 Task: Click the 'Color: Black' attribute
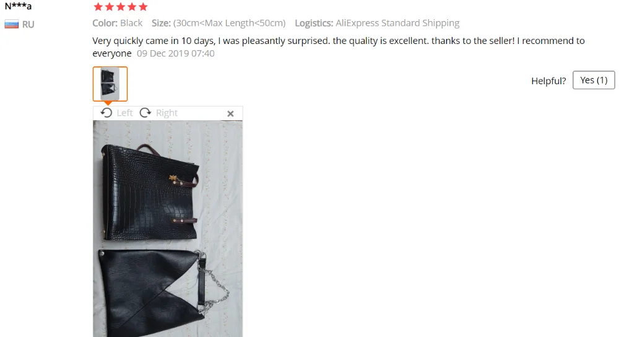pyautogui.click(x=117, y=23)
